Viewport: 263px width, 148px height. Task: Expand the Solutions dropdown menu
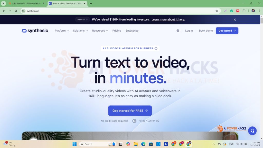[80, 31]
